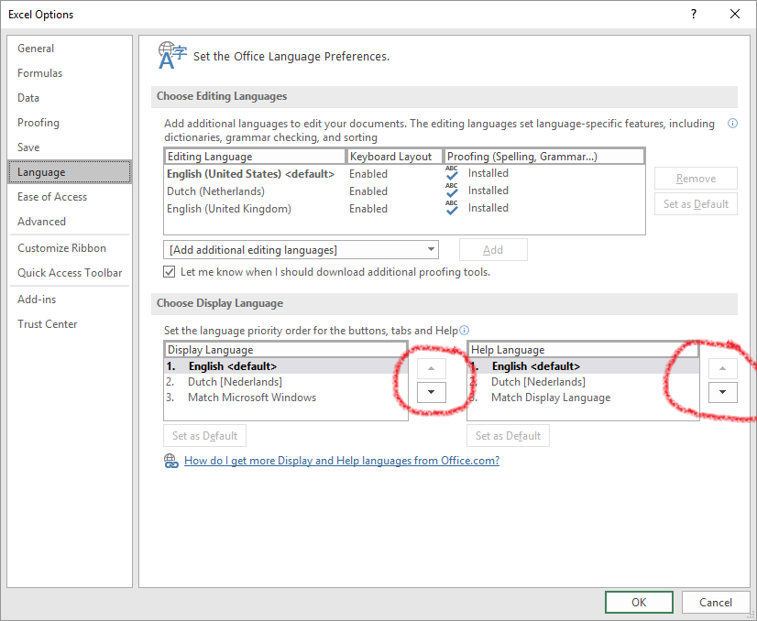Select 'Dutch [Nederlands]' in Display Language list
The image size is (757, 621).
286,382
